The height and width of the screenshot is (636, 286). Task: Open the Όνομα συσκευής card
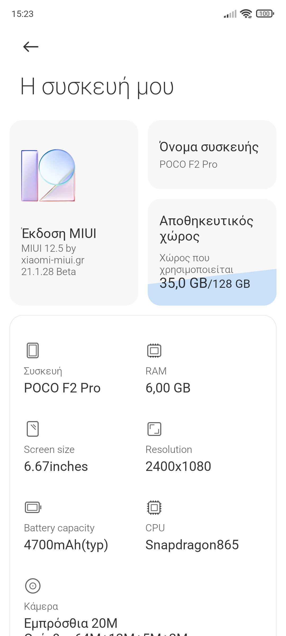pyautogui.click(x=212, y=154)
